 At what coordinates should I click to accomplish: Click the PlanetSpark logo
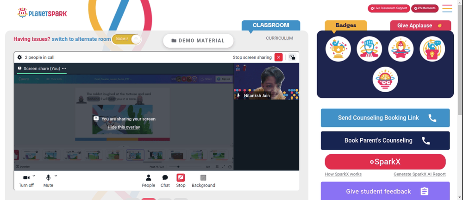tap(42, 12)
